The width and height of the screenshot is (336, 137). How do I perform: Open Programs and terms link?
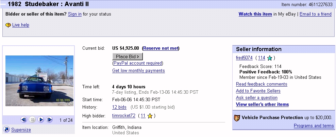314,126
